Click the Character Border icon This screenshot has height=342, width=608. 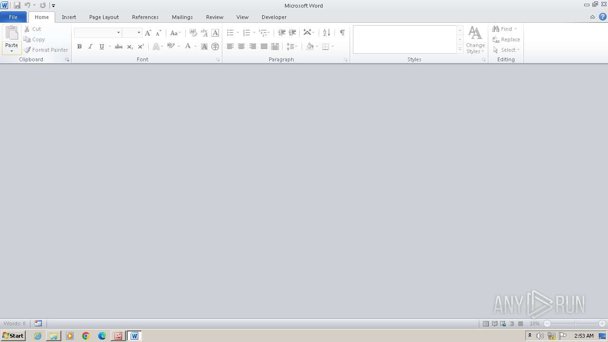pyautogui.click(x=215, y=33)
